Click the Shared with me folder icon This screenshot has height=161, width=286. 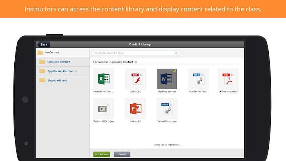(42, 80)
